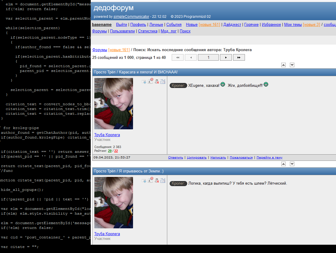Open the Мод. лог link
This screenshot has height=253, width=336.
[168, 31]
